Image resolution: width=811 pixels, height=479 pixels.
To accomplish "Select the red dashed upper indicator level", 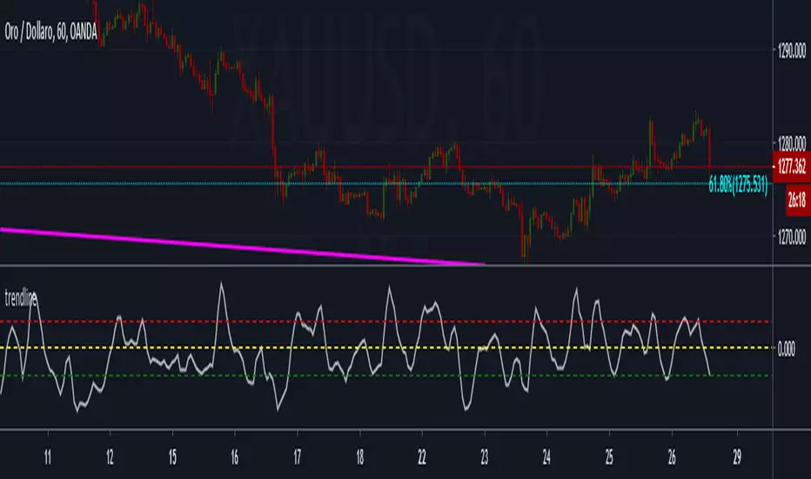I will [385, 321].
